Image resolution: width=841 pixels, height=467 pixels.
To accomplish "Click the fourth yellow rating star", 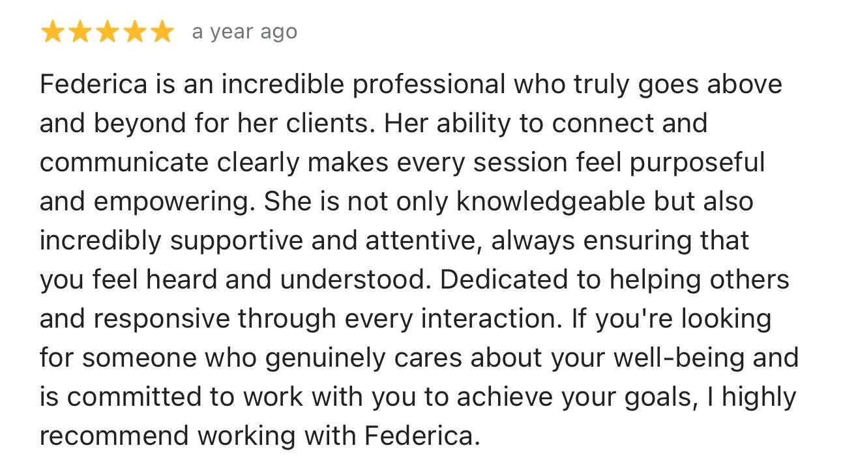I will (x=134, y=32).
